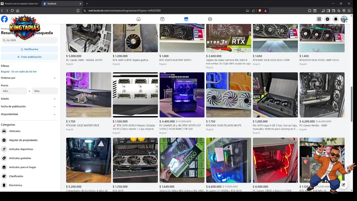Select Artículos gratuitos category

point(29,158)
